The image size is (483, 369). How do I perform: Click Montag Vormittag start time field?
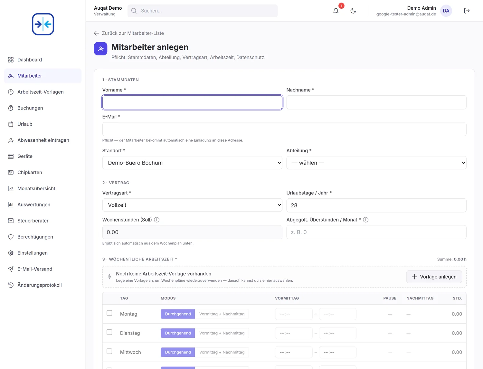pos(294,314)
